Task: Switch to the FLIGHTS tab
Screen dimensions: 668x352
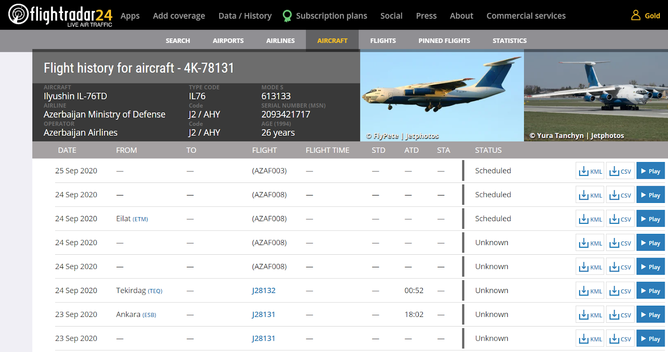Action: tap(383, 41)
